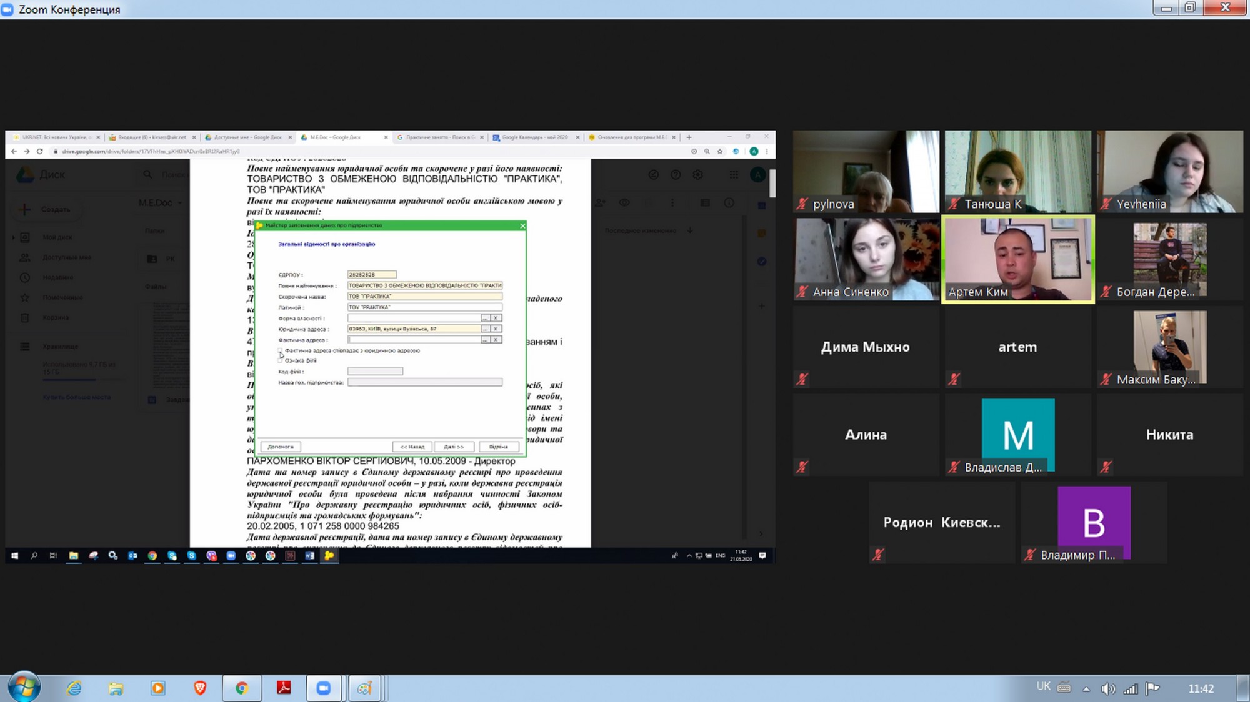1250x702 pixels.
Task: Select the pylnova participant video
Action: [866, 171]
